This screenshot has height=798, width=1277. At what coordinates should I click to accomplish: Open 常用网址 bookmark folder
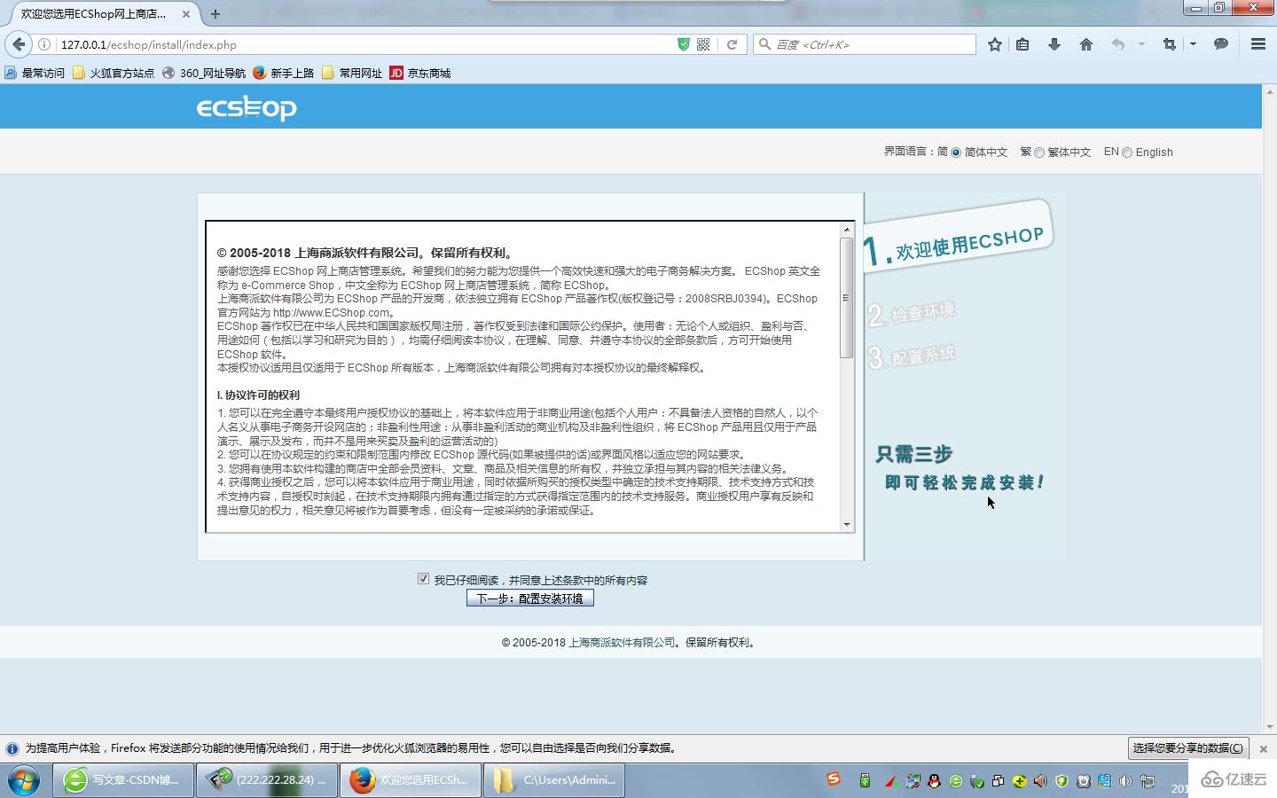coord(352,73)
